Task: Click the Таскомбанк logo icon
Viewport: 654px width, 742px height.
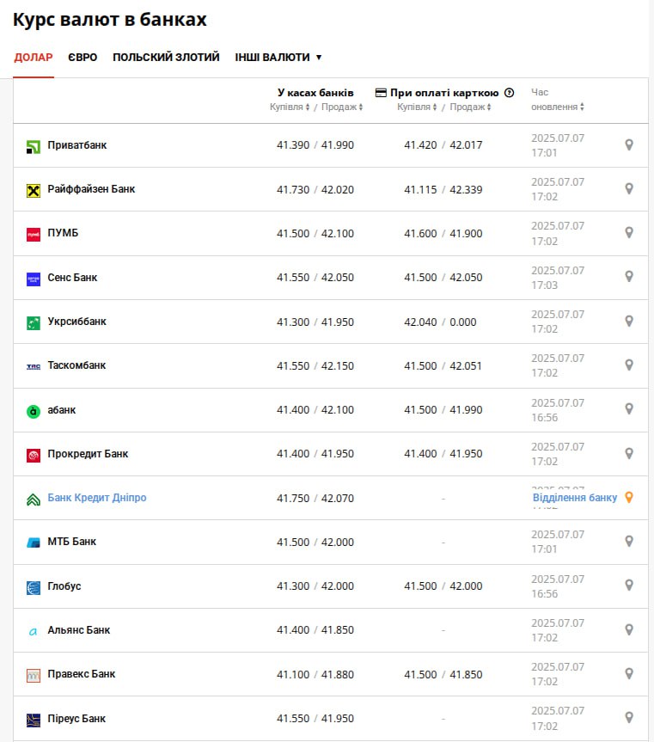Action: pyautogui.click(x=34, y=367)
